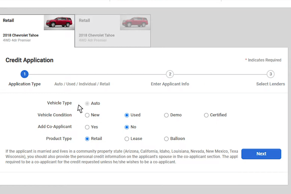Click the disabled Auto vehicle type radio
Viewport: 291px width, 194px height.
click(x=87, y=103)
